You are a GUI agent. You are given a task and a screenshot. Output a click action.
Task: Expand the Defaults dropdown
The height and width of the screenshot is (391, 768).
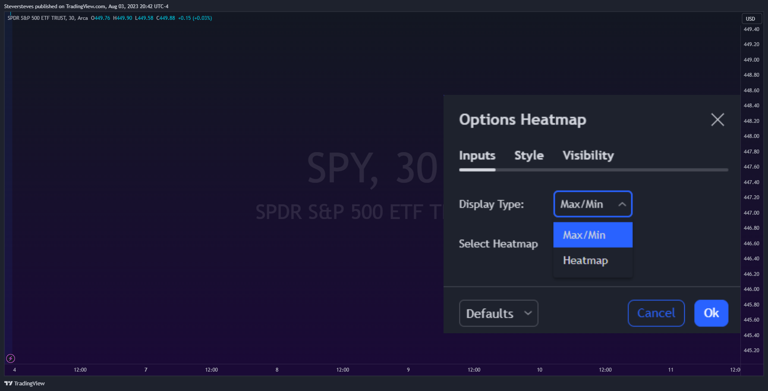click(x=498, y=313)
